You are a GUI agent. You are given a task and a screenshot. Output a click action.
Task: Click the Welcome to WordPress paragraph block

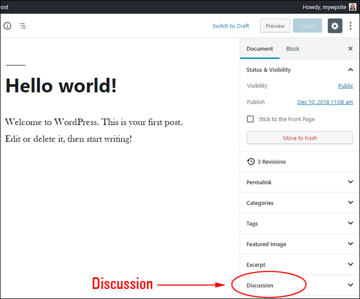tap(94, 130)
